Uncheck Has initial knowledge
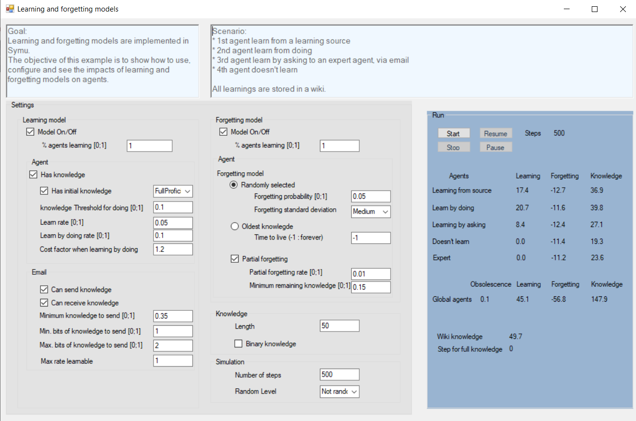Viewport: 636px width, 421px height. 44,191
